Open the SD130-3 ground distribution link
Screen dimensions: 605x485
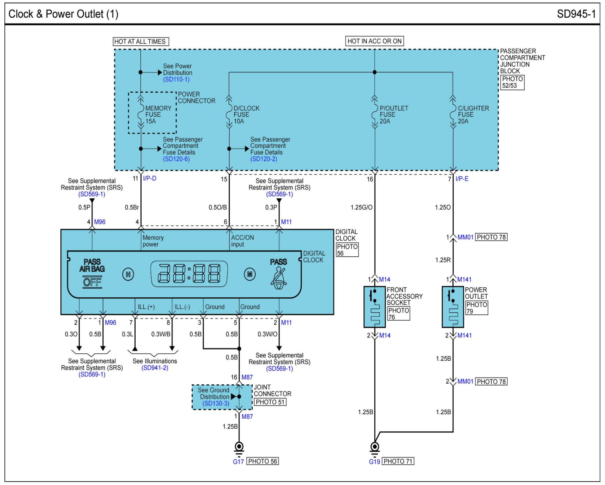(x=216, y=403)
